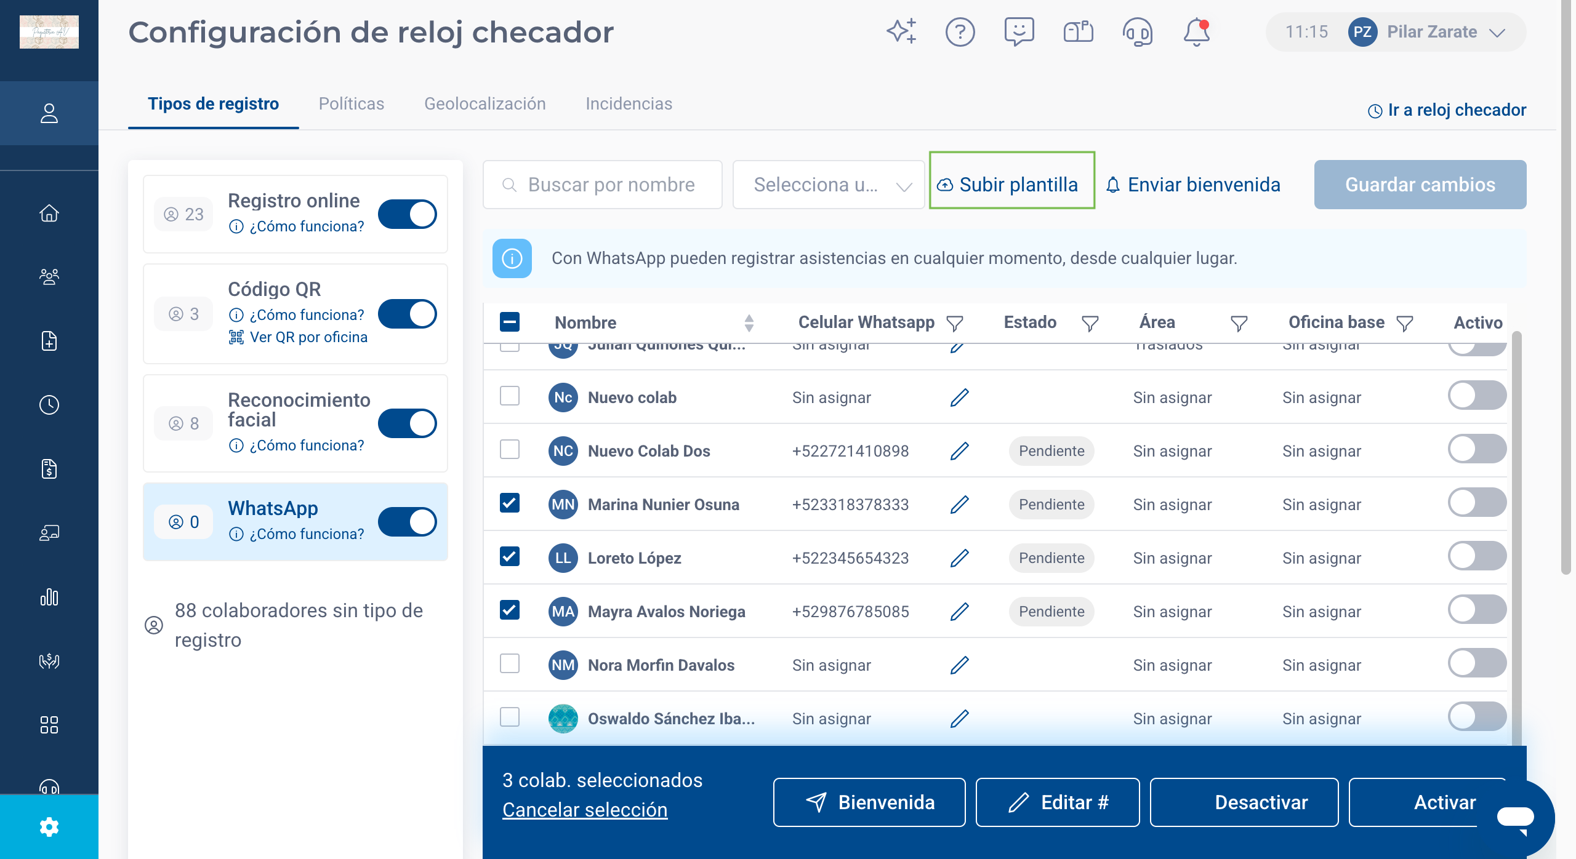Image resolution: width=1576 pixels, height=859 pixels.
Task: Switch to the Políticas tab
Action: tap(352, 103)
